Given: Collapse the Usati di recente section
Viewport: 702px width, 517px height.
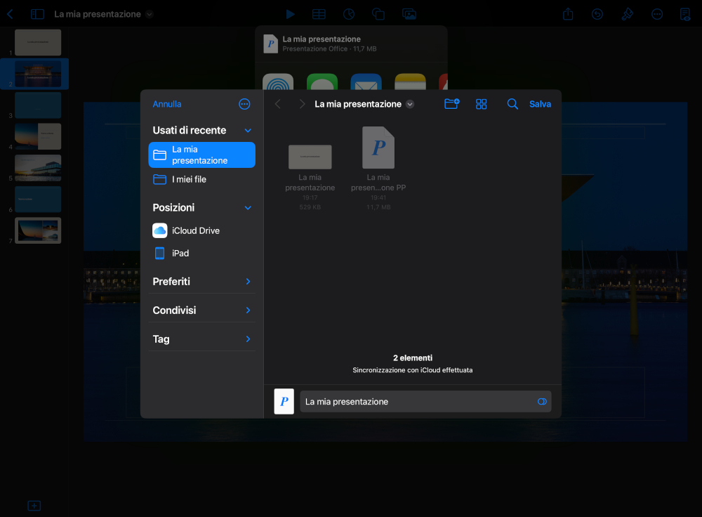Looking at the screenshot, I should pyautogui.click(x=248, y=131).
